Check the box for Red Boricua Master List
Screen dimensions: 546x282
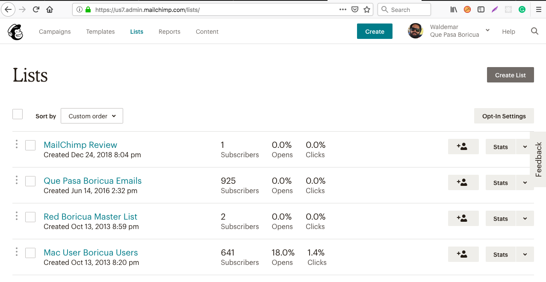(30, 217)
